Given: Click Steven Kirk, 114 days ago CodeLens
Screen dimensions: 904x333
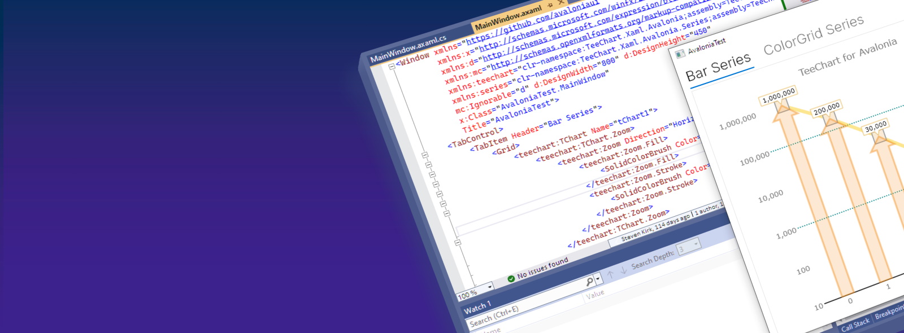Looking at the screenshot, I should pos(655,227).
